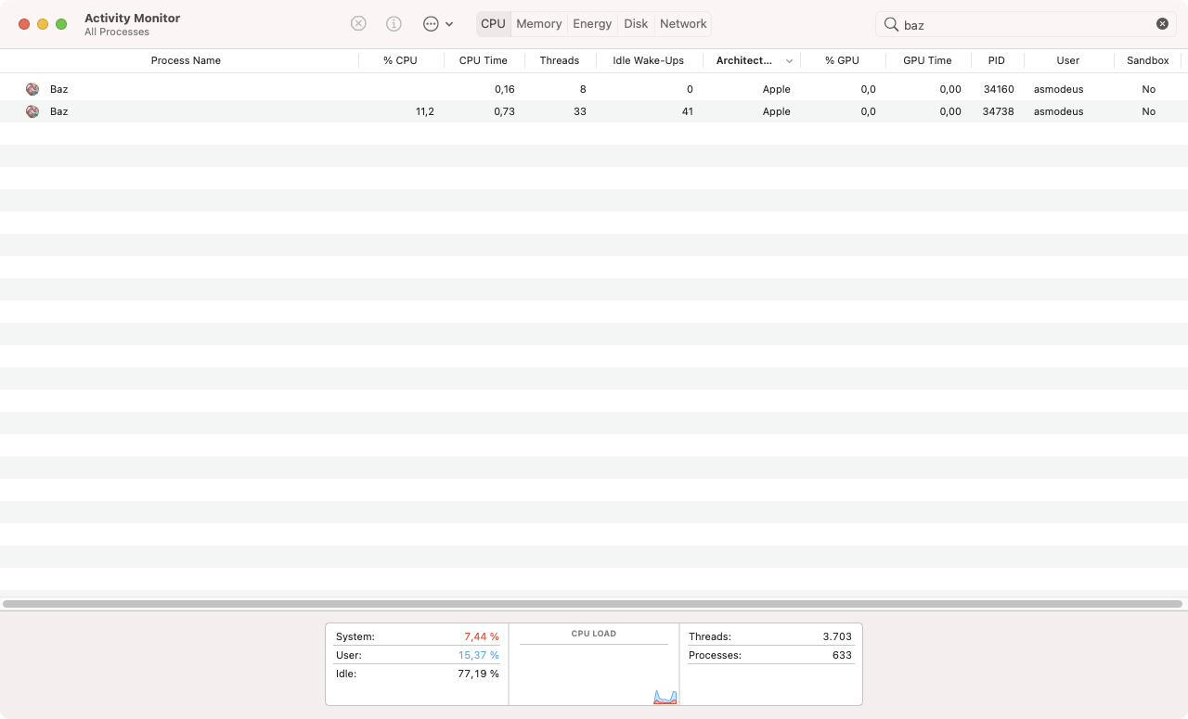The height and width of the screenshot is (719, 1188).
Task: Toggle sorting on the % CPU column
Action: (x=400, y=60)
